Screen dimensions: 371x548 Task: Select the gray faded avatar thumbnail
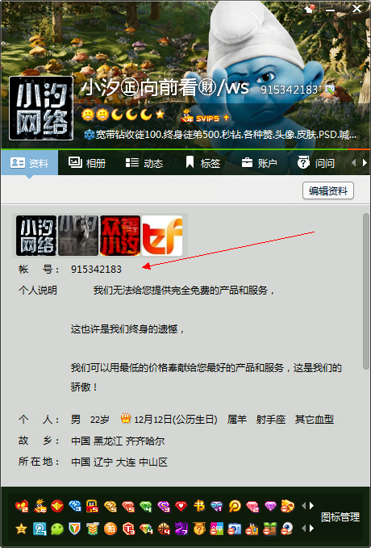[x=78, y=236]
